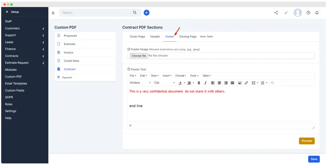Viewport: 327px width, 165px height.
Task: Click the numbered list icon
Action: [263, 83]
